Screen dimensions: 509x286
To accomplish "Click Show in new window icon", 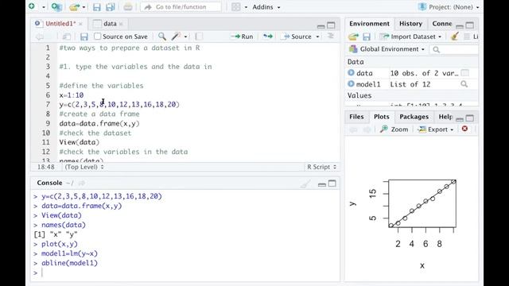I will pos(67,37).
